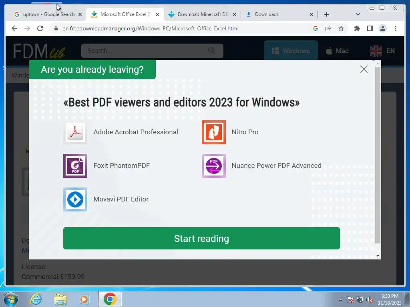Click the Movavi PDF Editor text link

click(x=121, y=199)
